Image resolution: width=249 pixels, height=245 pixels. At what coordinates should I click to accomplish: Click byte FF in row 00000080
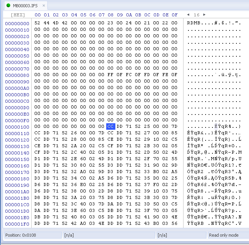coord(110,75)
